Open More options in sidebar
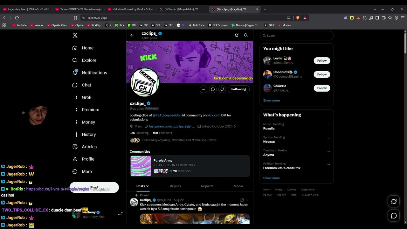The width and height of the screenshot is (407, 229). [x=82, y=171]
